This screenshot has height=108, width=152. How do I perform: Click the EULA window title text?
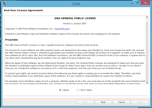tap(76, 4)
